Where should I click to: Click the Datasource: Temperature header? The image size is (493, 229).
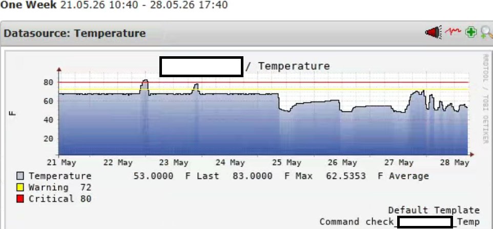75,33
